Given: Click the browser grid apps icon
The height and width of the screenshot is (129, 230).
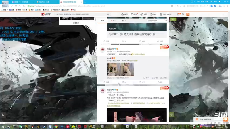Looking at the screenshot, I should click(172, 6).
